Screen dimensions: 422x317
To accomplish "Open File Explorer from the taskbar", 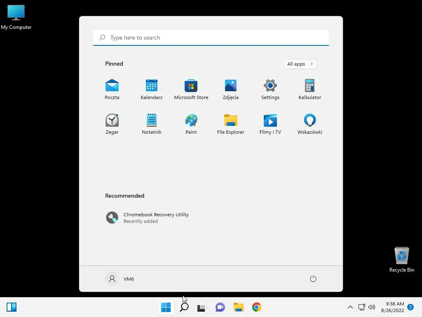I will click(x=239, y=307).
